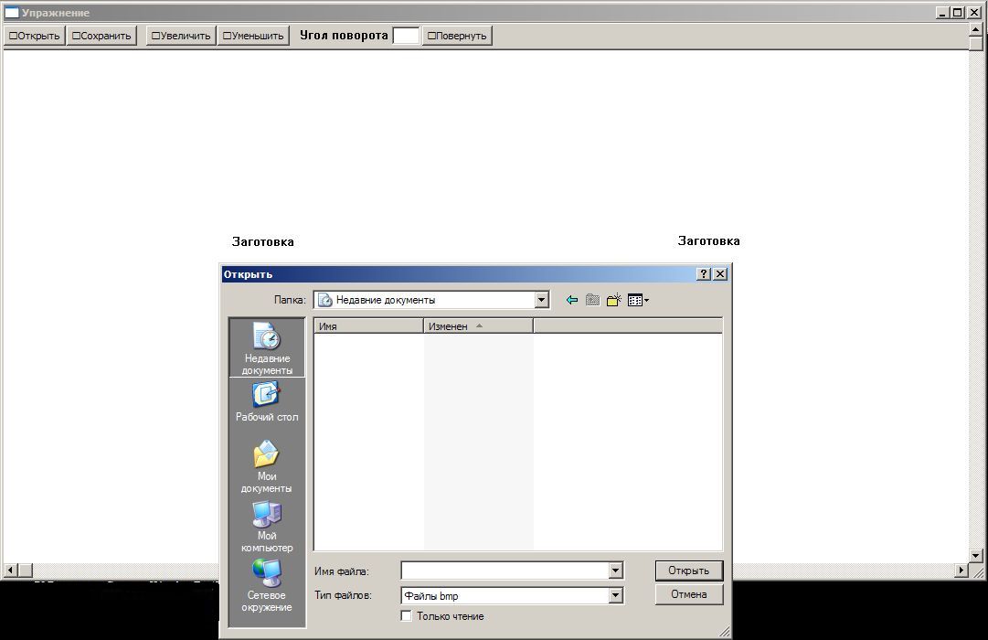Click the back arrow icon in dialog

click(572, 300)
